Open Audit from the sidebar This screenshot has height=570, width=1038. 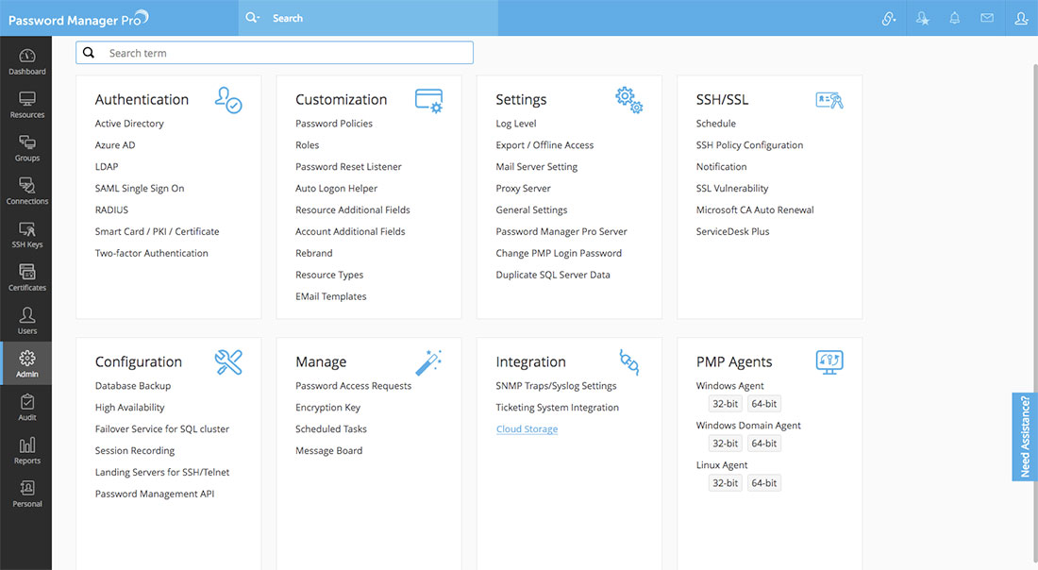point(26,408)
